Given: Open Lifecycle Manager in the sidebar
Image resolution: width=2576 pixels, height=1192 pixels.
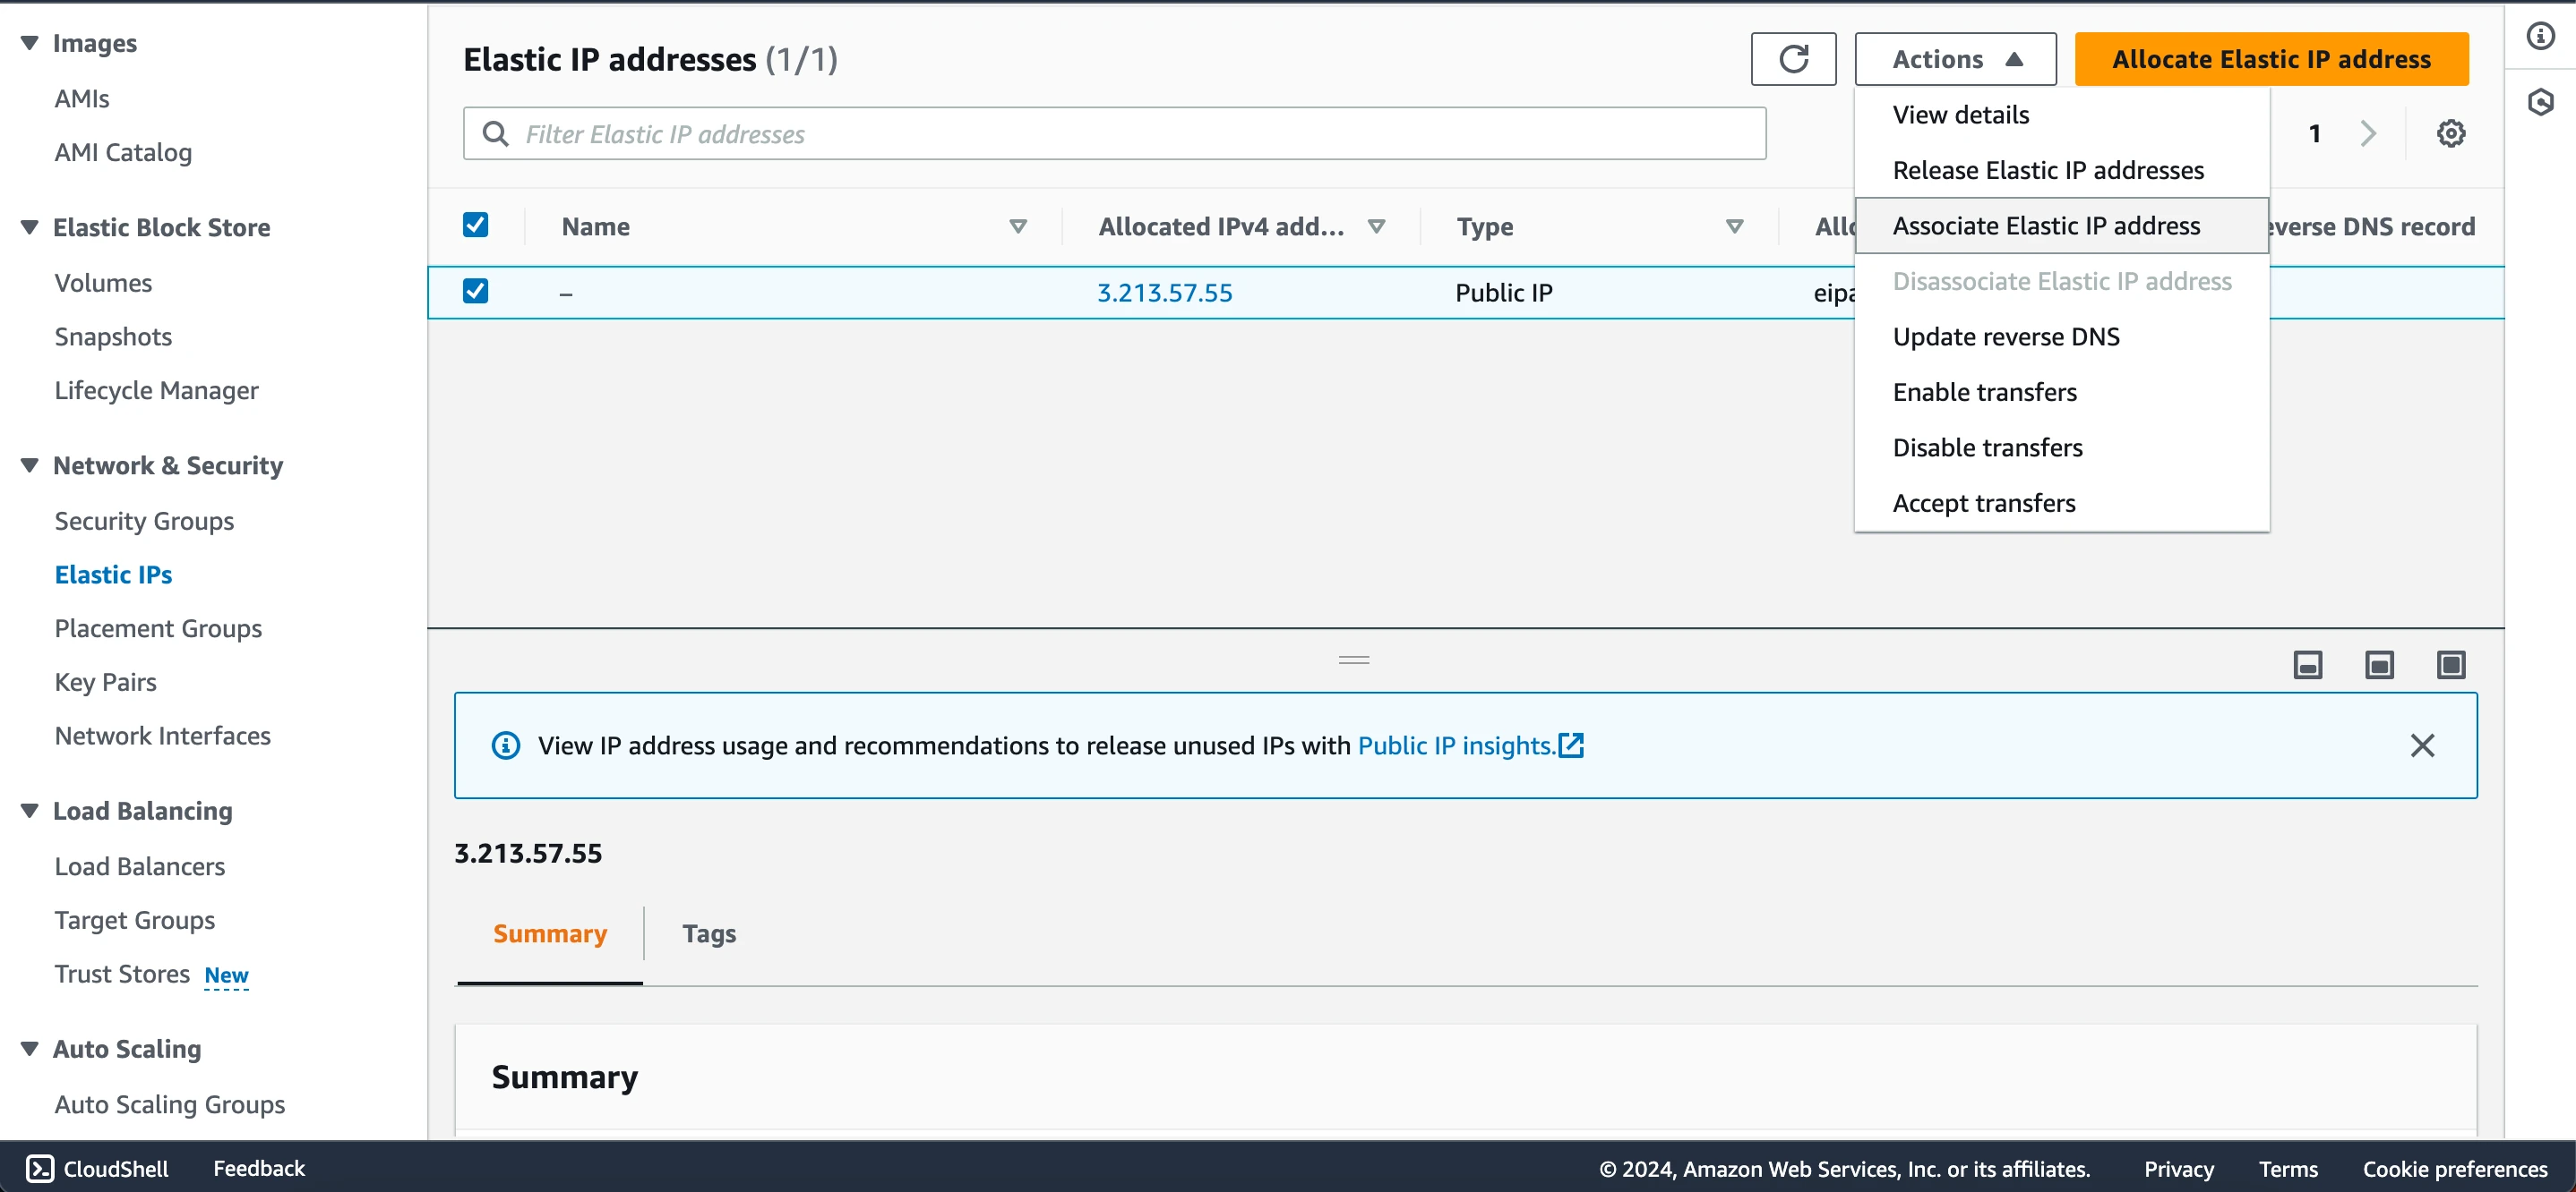Looking at the screenshot, I should 156,391.
